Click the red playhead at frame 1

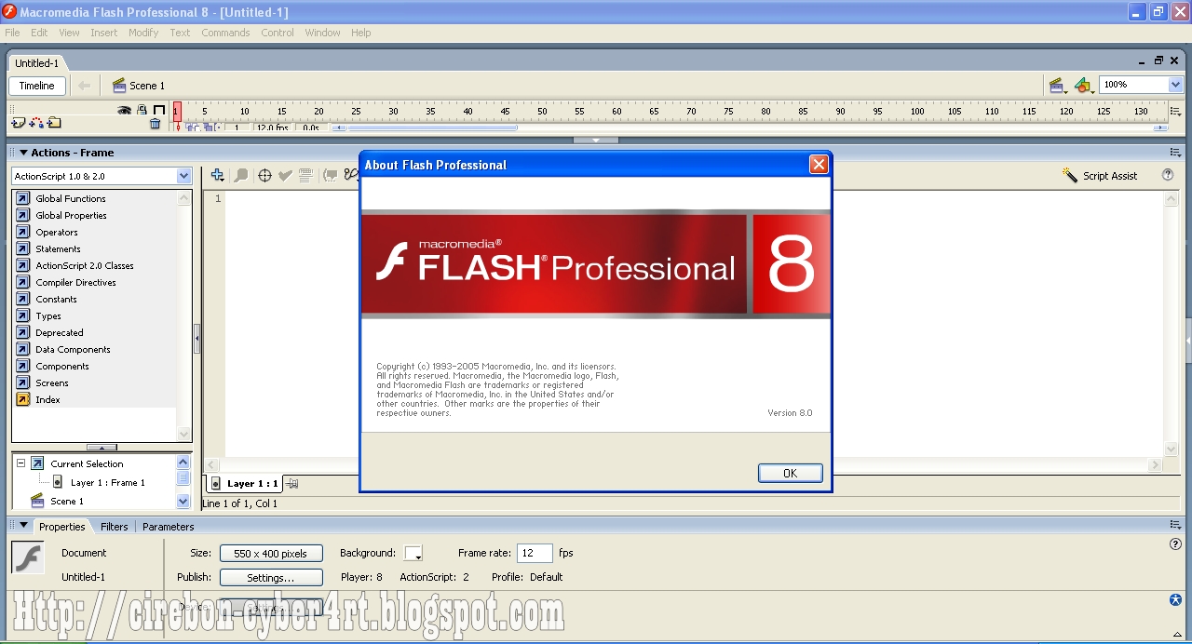coord(177,111)
